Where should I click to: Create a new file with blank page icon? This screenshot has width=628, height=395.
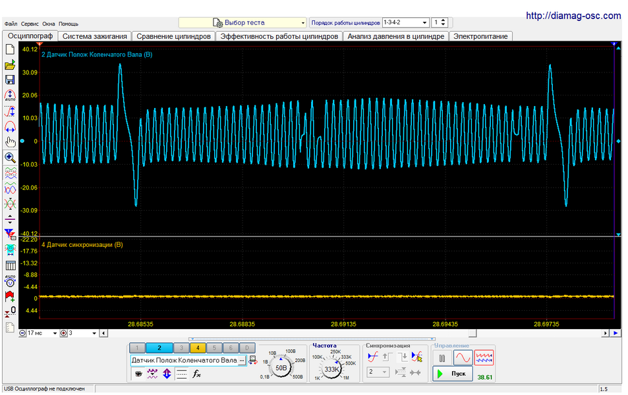click(10, 49)
